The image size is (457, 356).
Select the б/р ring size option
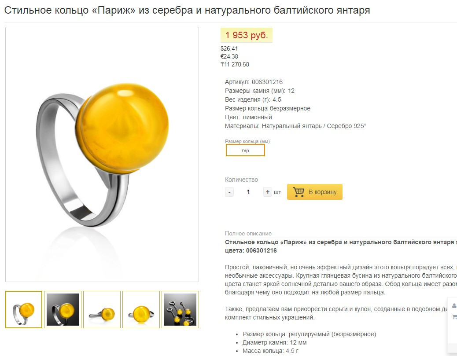pos(245,150)
